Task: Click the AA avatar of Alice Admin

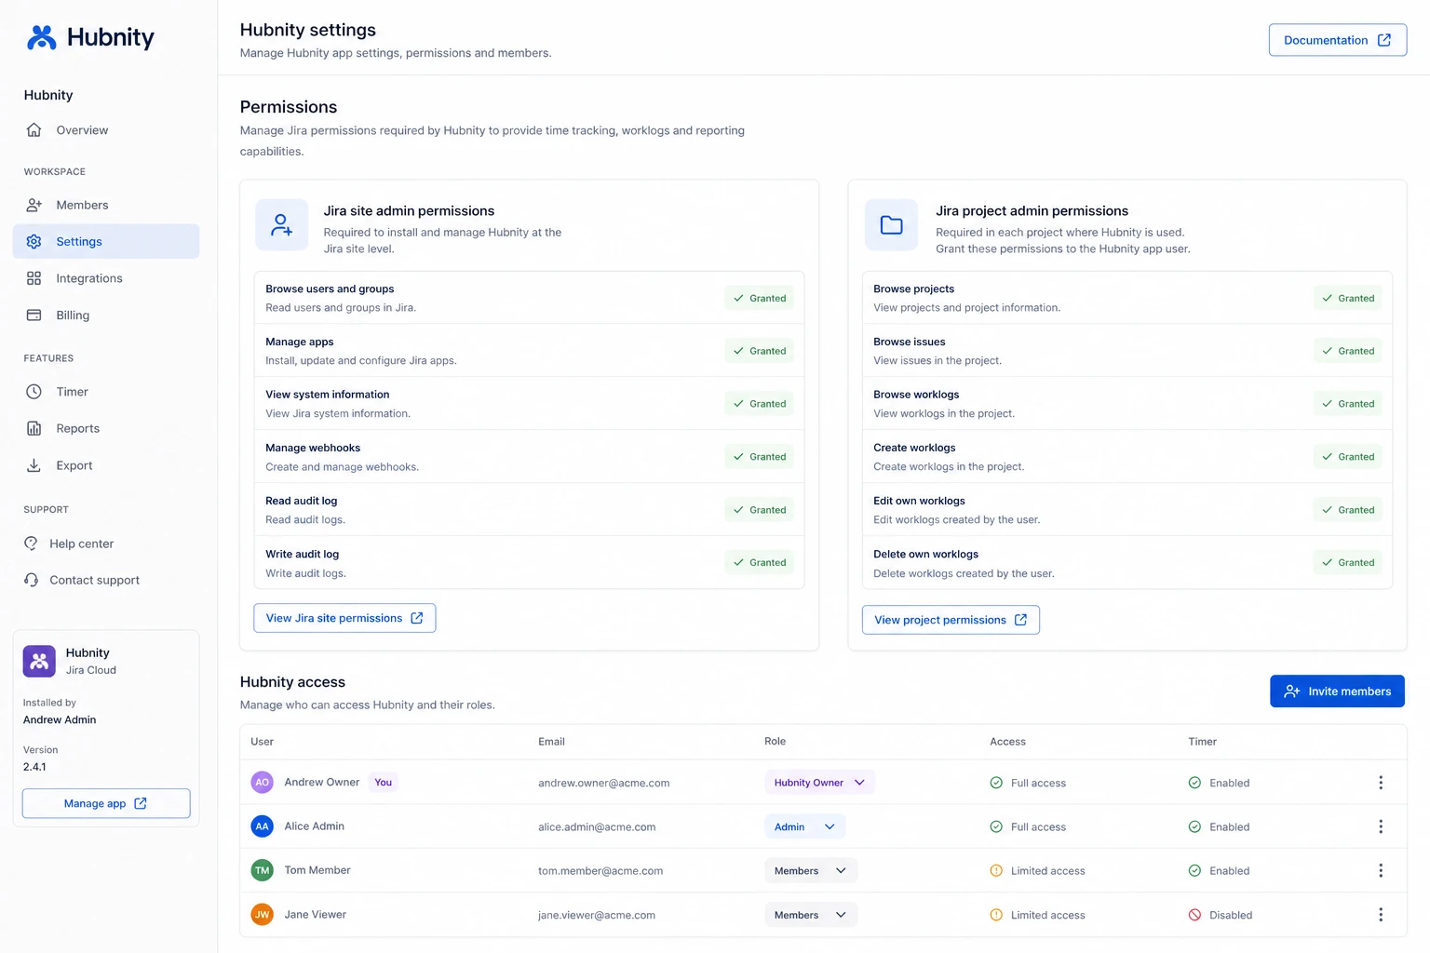Action: (x=263, y=826)
